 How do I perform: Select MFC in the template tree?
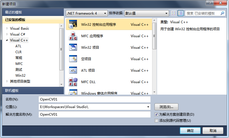click(x=19, y=64)
